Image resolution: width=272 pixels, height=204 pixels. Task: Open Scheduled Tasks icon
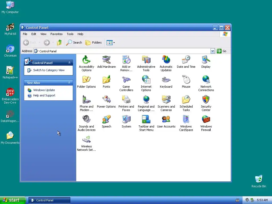click(x=186, y=103)
